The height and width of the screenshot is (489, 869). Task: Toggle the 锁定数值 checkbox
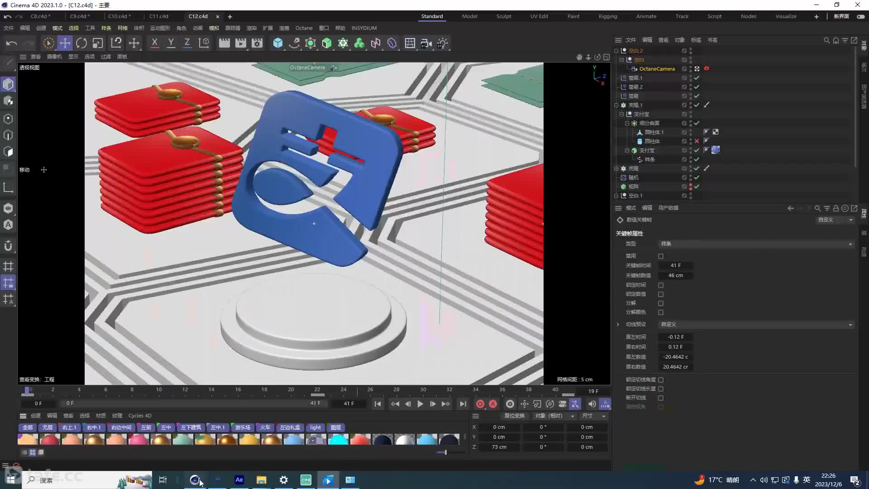[661, 294]
